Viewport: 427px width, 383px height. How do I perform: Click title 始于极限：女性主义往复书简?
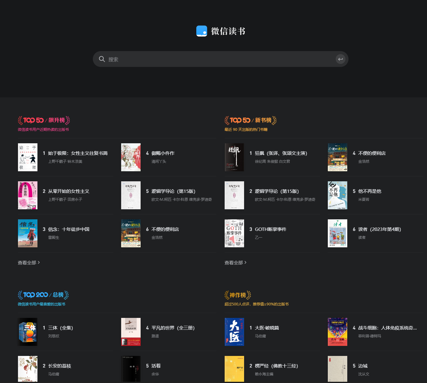click(78, 153)
